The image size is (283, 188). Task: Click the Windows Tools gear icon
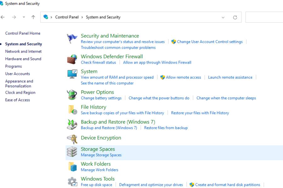click(73, 181)
